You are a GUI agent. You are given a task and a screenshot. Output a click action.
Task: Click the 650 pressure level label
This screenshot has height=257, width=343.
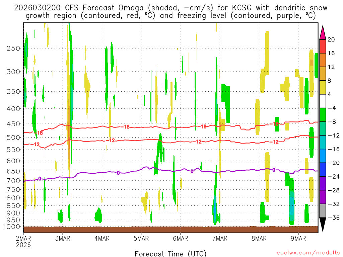pos(13,171)
